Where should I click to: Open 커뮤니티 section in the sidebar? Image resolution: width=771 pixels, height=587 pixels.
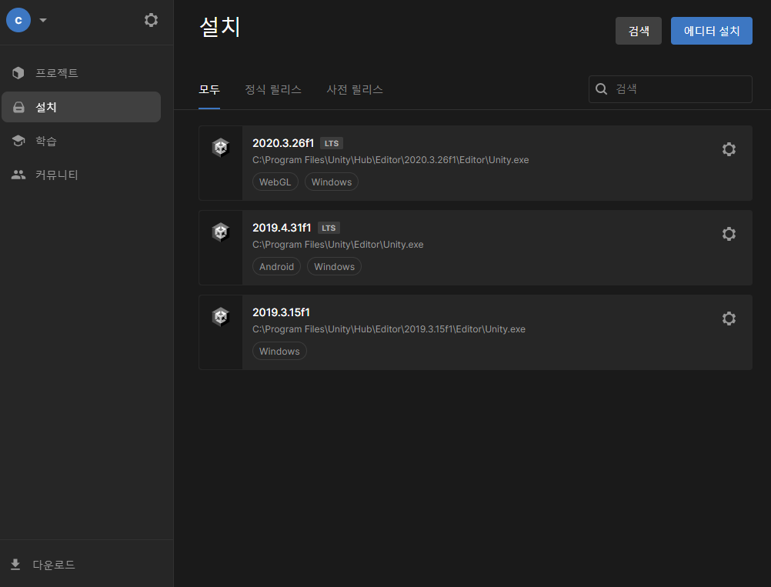81,175
